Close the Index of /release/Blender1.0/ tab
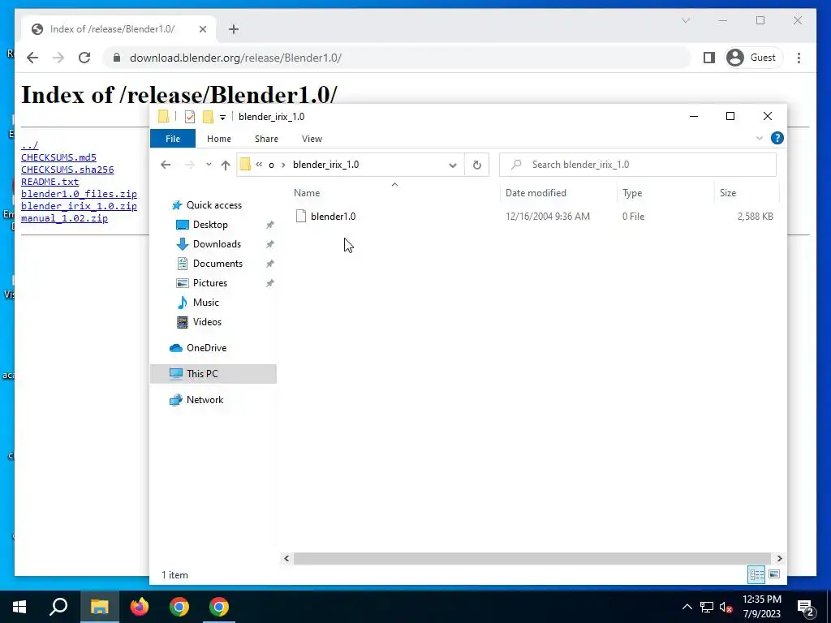 [x=202, y=29]
